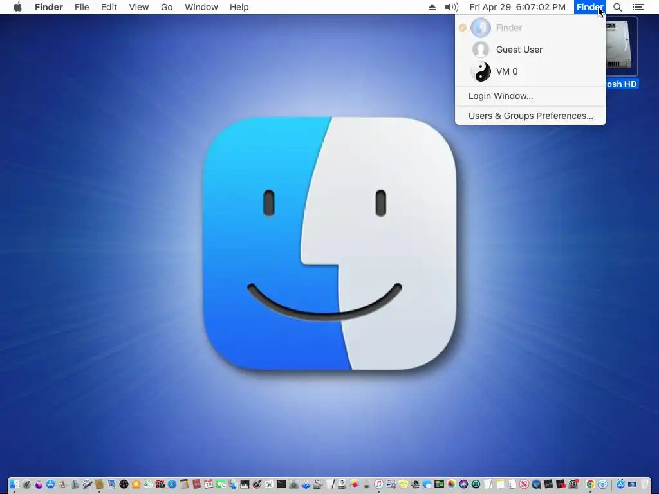The width and height of the screenshot is (659, 494).
Task: Open the File menu
Action: tap(82, 7)
